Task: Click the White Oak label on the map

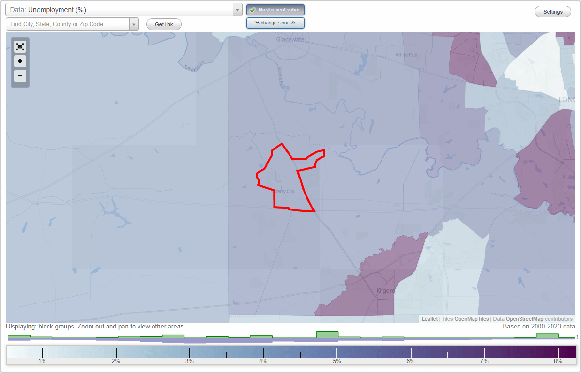Action: [x=406, y=55]
